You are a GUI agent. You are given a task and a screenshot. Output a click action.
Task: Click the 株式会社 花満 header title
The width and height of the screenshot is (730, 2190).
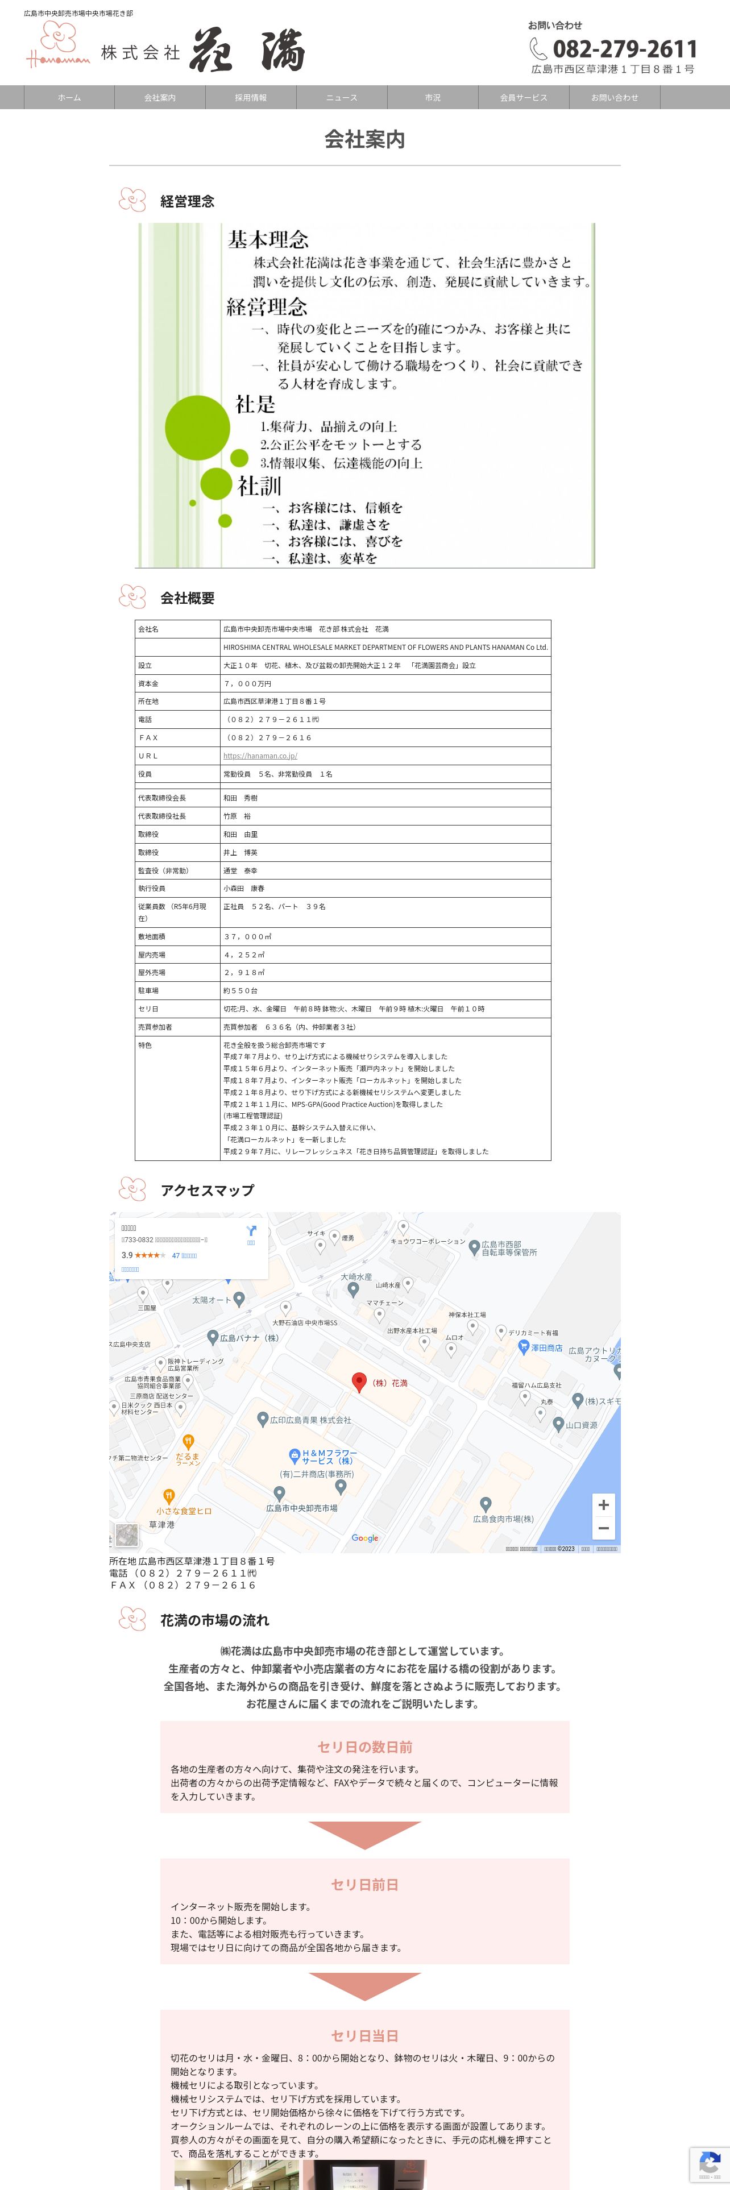(202, 50)
